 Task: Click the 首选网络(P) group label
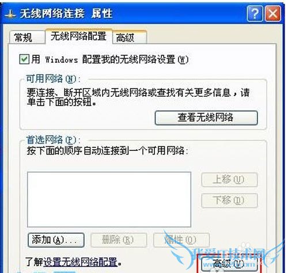54,140
